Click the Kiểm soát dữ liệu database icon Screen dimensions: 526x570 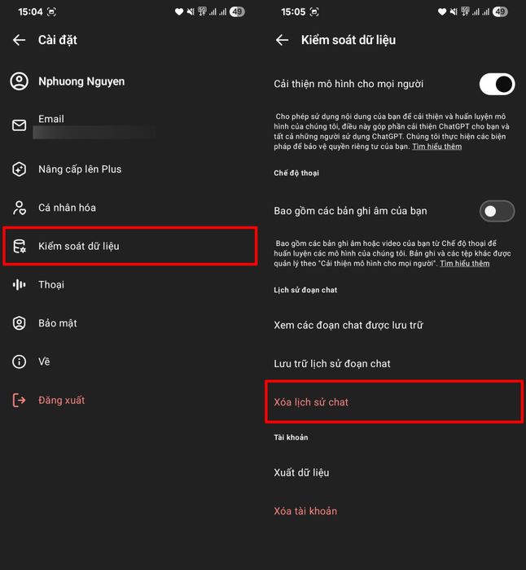click(x=20, y=246)
